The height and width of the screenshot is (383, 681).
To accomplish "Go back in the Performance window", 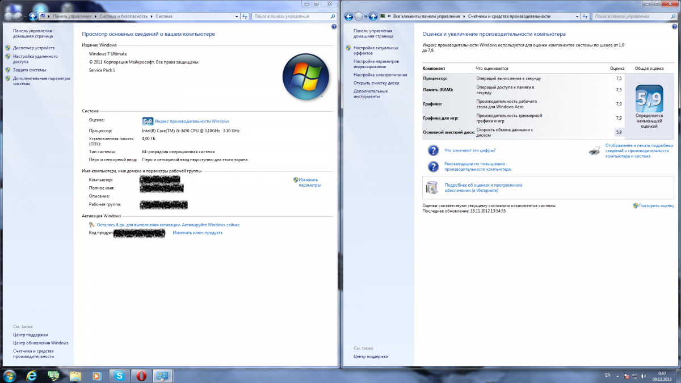I will [x=349, y=16].
